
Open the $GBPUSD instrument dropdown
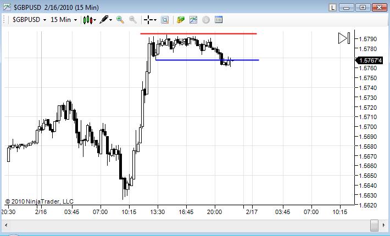click(x=29, y=20)
